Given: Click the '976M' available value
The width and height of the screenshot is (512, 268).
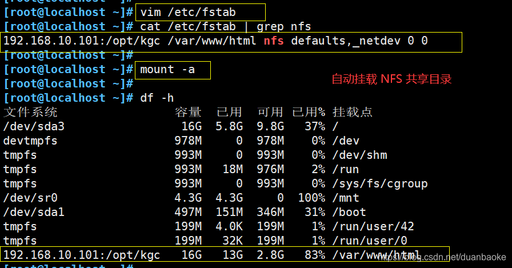Looking at the screenshot, I should 270,169.
